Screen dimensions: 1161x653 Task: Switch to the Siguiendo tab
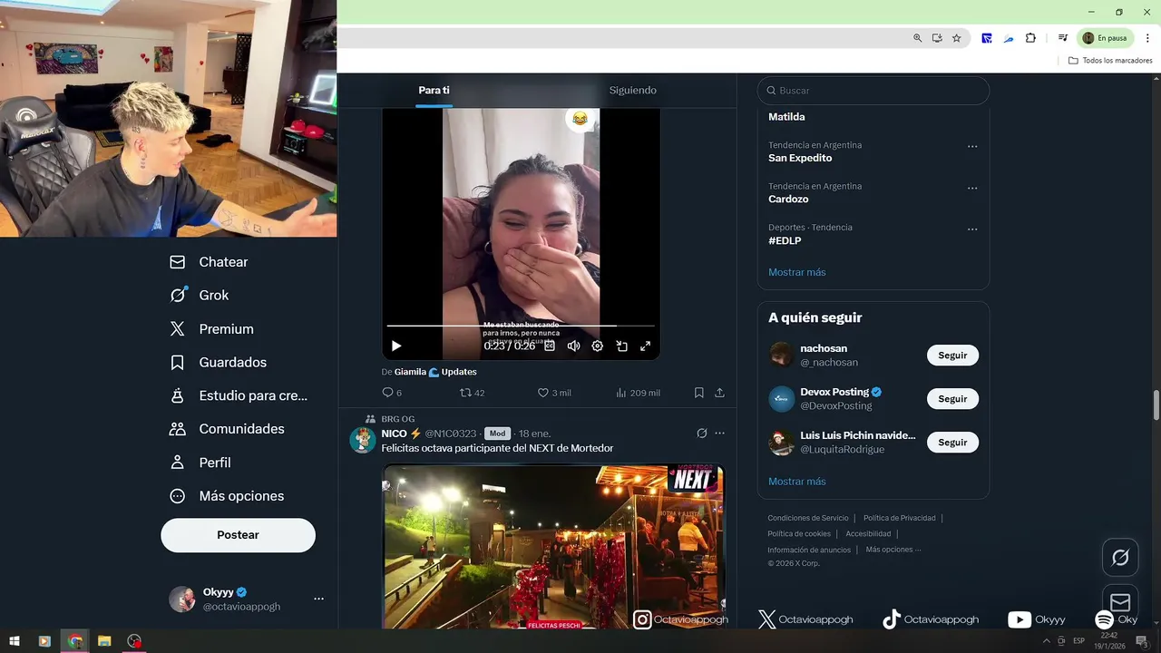pos(632,90)
